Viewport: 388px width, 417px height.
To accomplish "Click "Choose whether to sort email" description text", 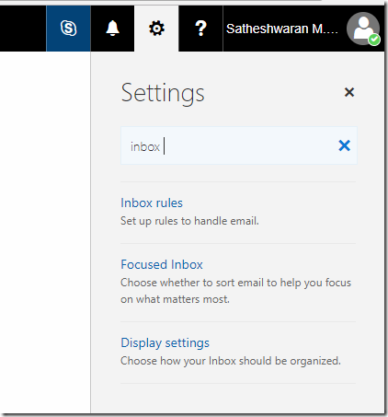I will 235,291.
